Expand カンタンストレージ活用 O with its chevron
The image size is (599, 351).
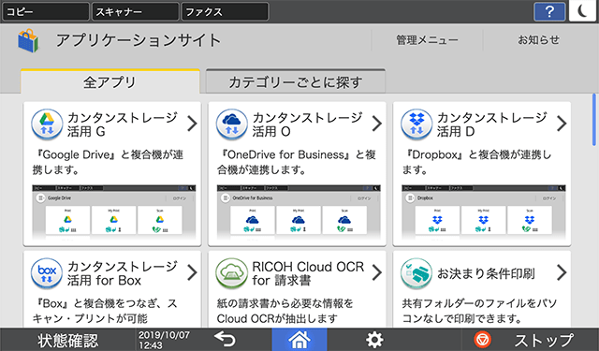pos(377,124)
